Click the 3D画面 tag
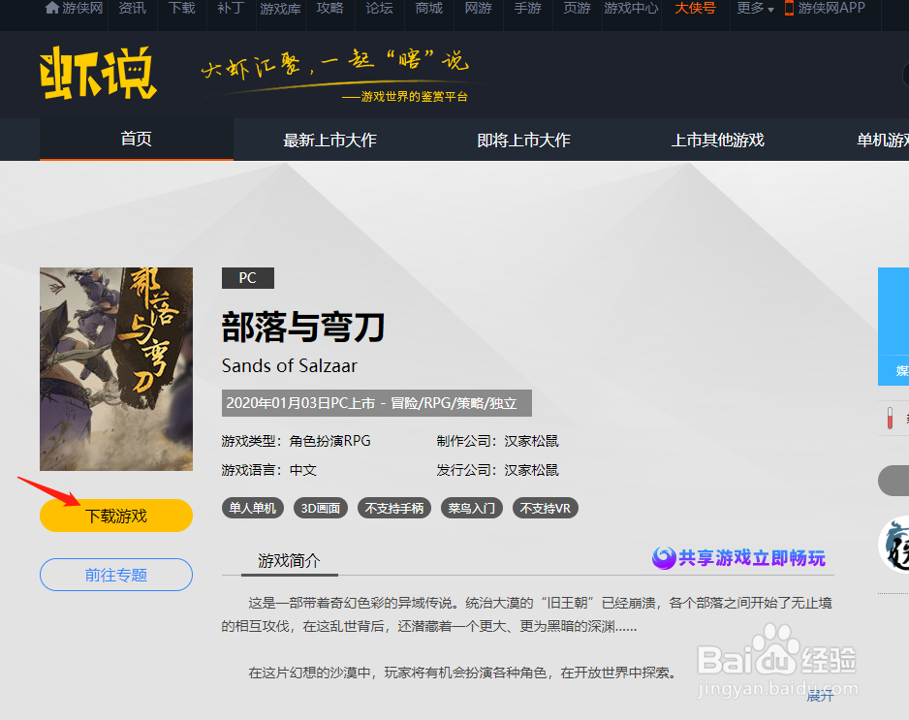909x720 pixels. pyautogui.click(x=320, y=508)
